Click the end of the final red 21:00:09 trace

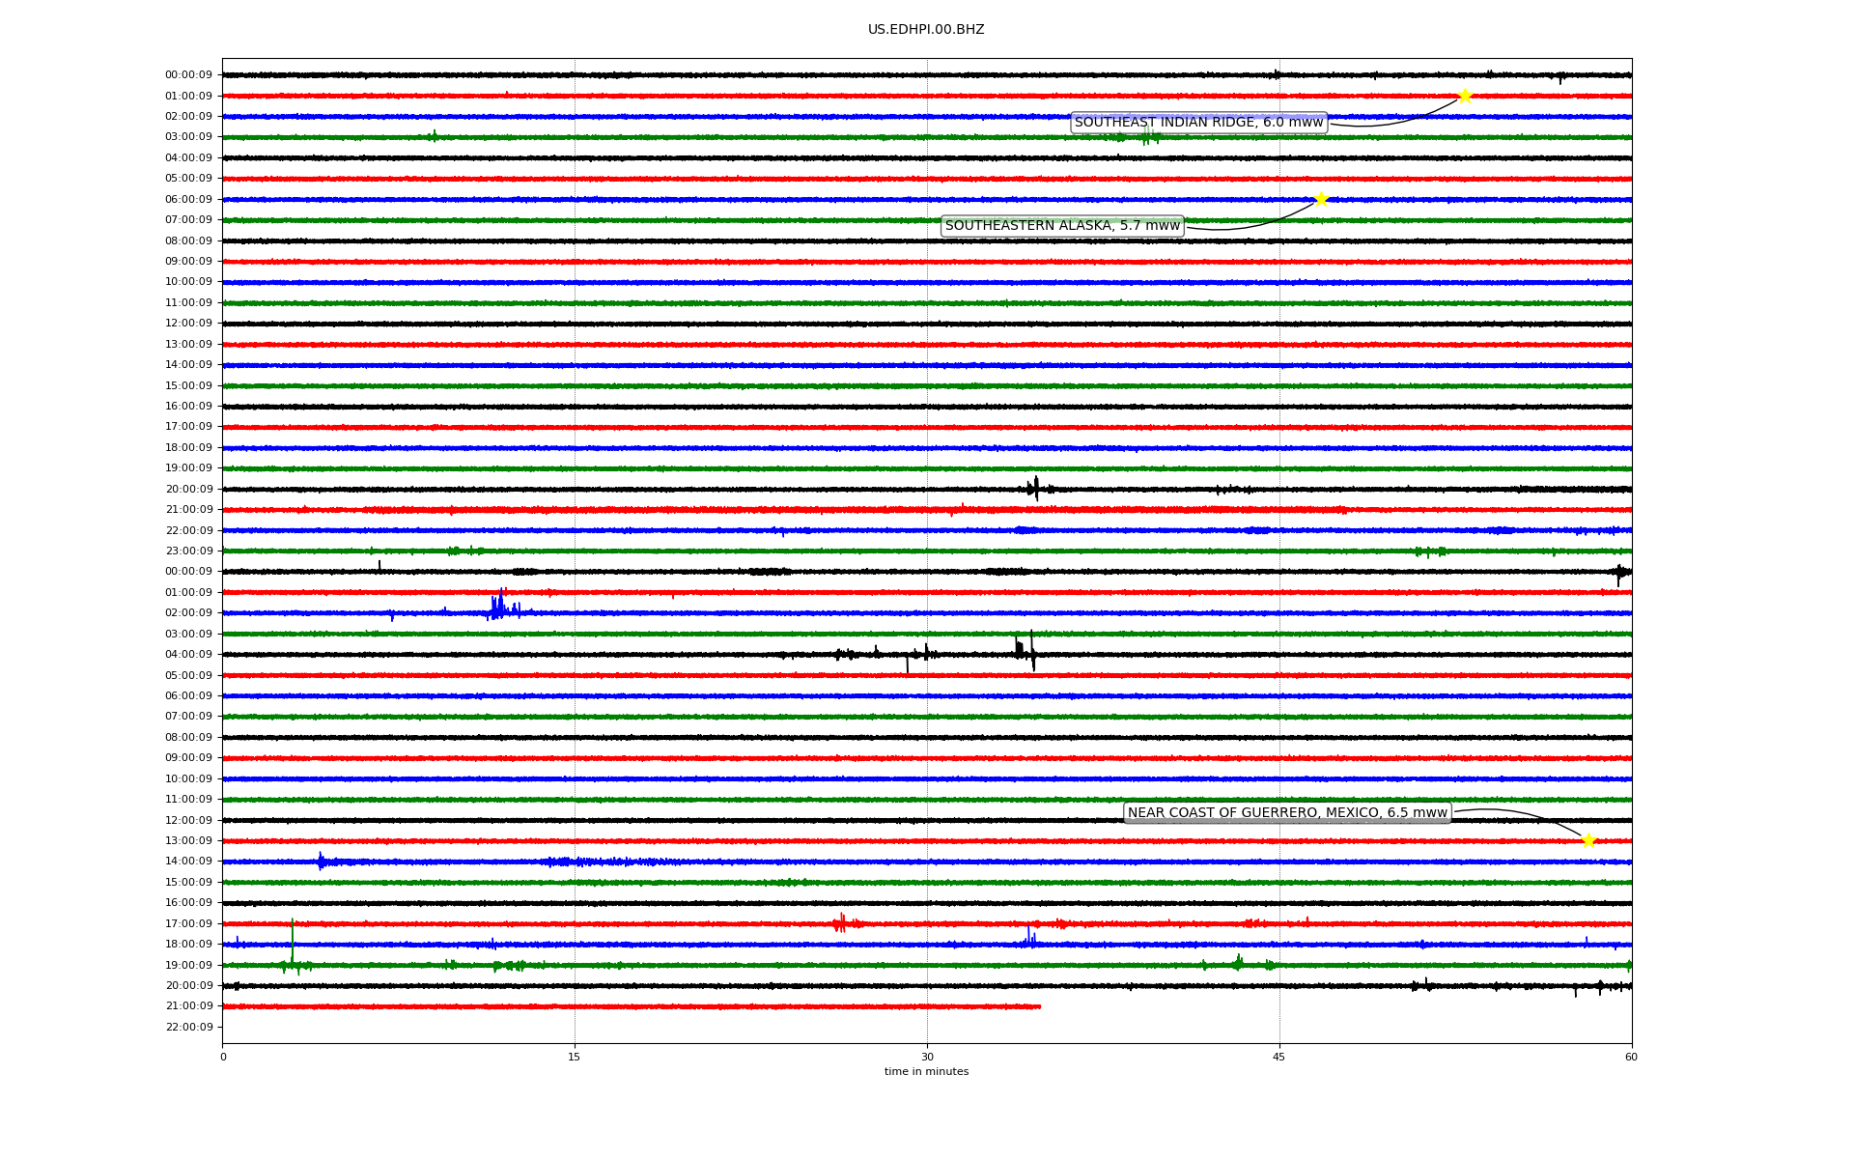(x=1039, y=1006)
